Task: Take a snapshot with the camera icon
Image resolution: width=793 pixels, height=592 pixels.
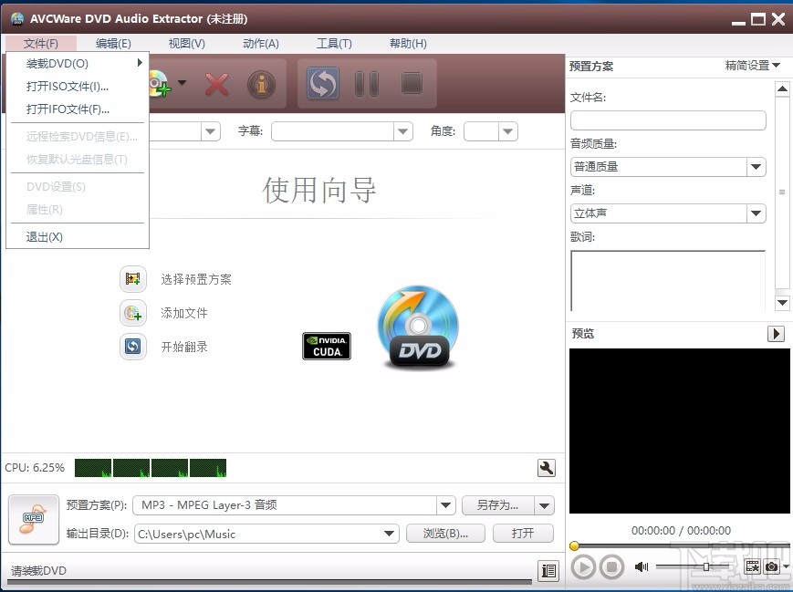Action: click(771, 566)
